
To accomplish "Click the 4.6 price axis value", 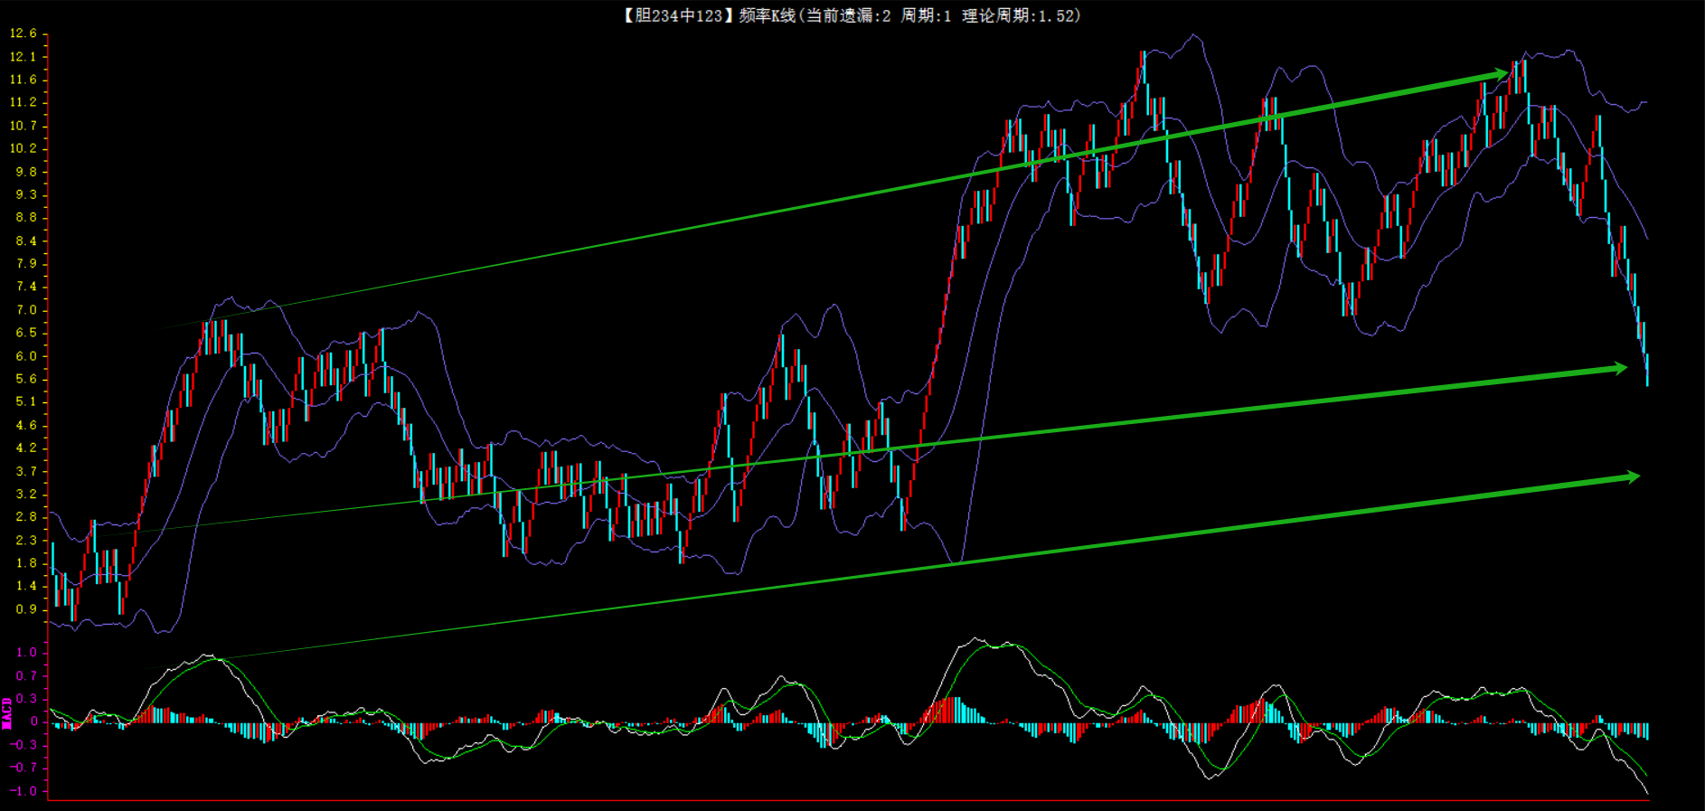I will pos(27,425).
